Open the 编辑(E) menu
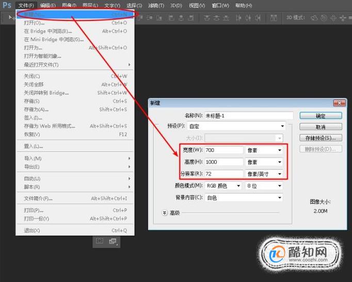This screenshot has height=282, width=352. [48, 5]
